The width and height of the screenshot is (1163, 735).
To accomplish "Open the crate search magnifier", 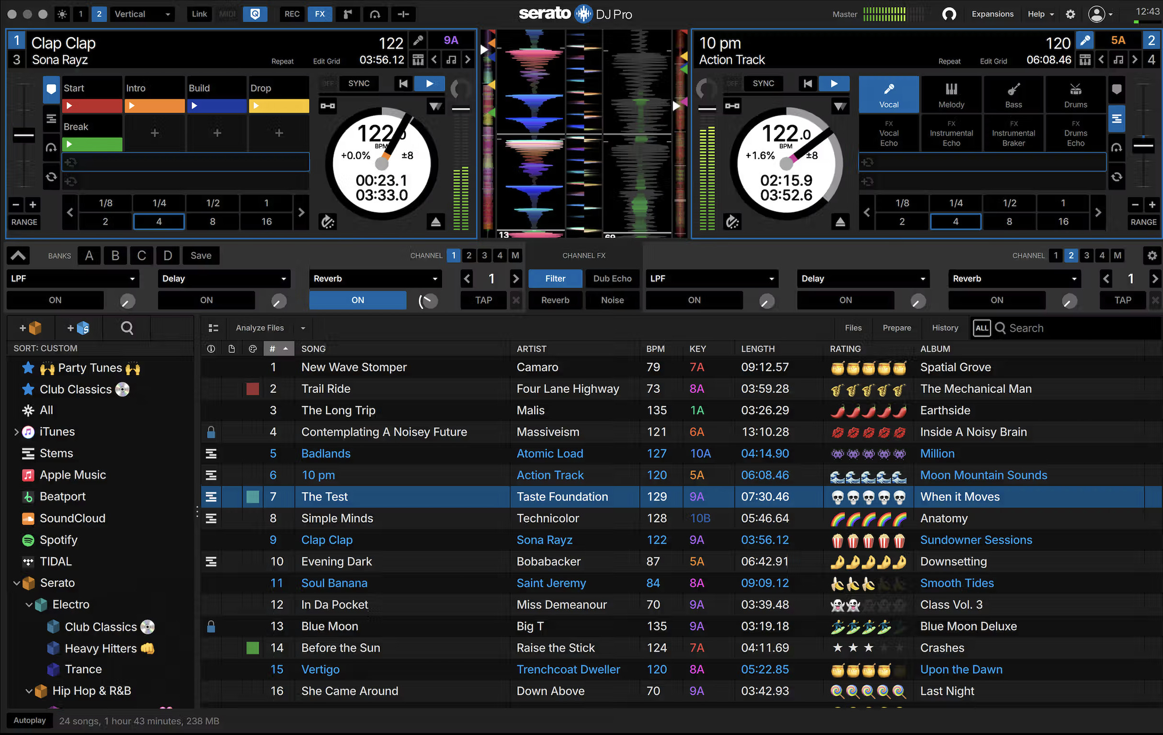I will (127, 328).
